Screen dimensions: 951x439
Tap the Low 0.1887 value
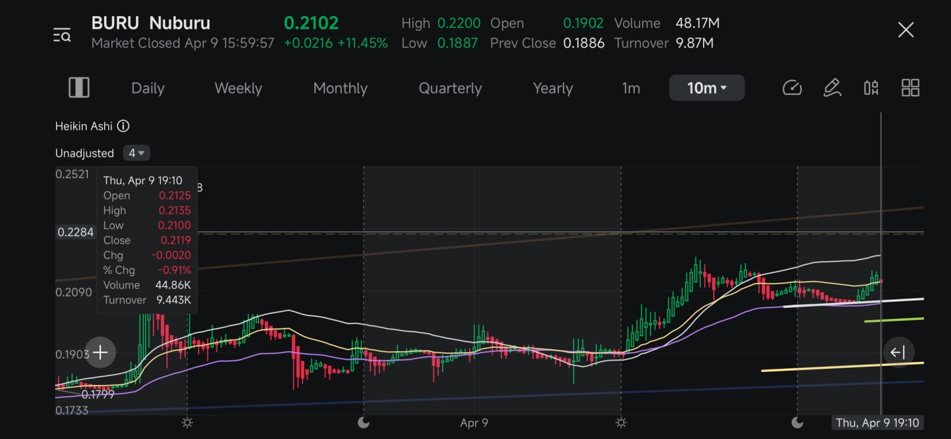(458, 43)
